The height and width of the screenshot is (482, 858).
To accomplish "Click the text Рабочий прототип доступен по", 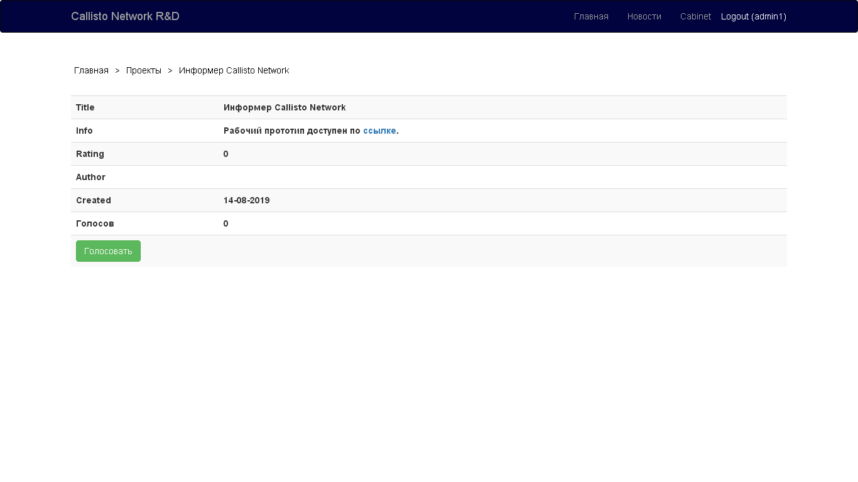I will [292, 131].
